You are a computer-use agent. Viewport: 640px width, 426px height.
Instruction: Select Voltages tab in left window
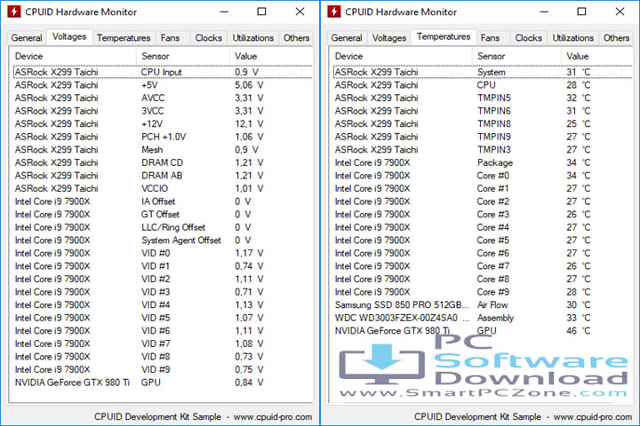[x=69, y=36]
